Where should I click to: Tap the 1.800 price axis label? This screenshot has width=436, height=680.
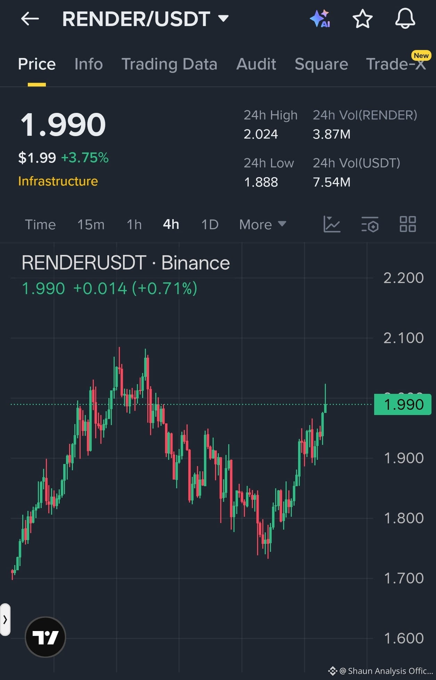click(403, 518)
